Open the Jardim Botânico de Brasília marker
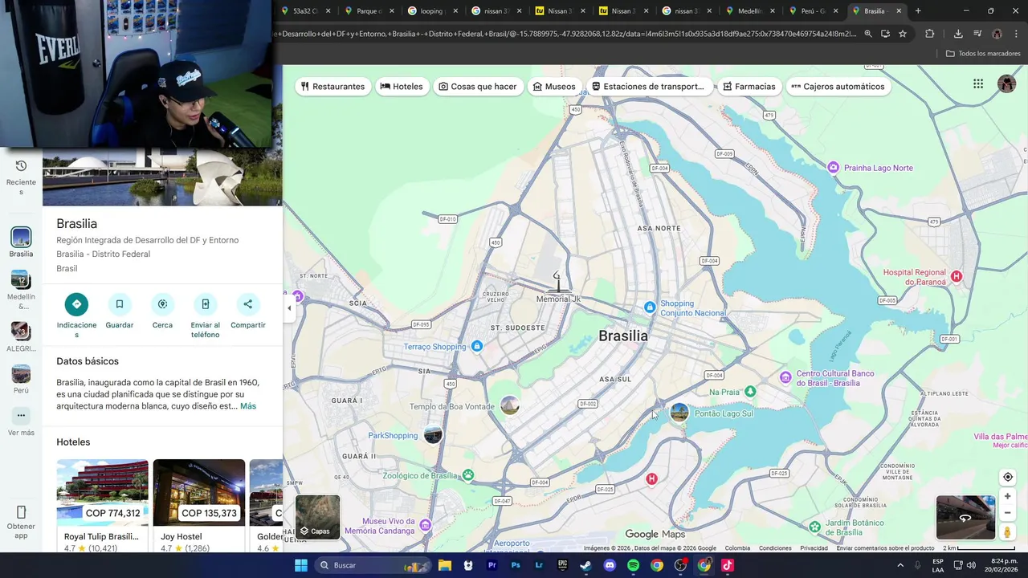This screenshot has width=1028, height=578. pyautogui.click(x=815, y=527)
